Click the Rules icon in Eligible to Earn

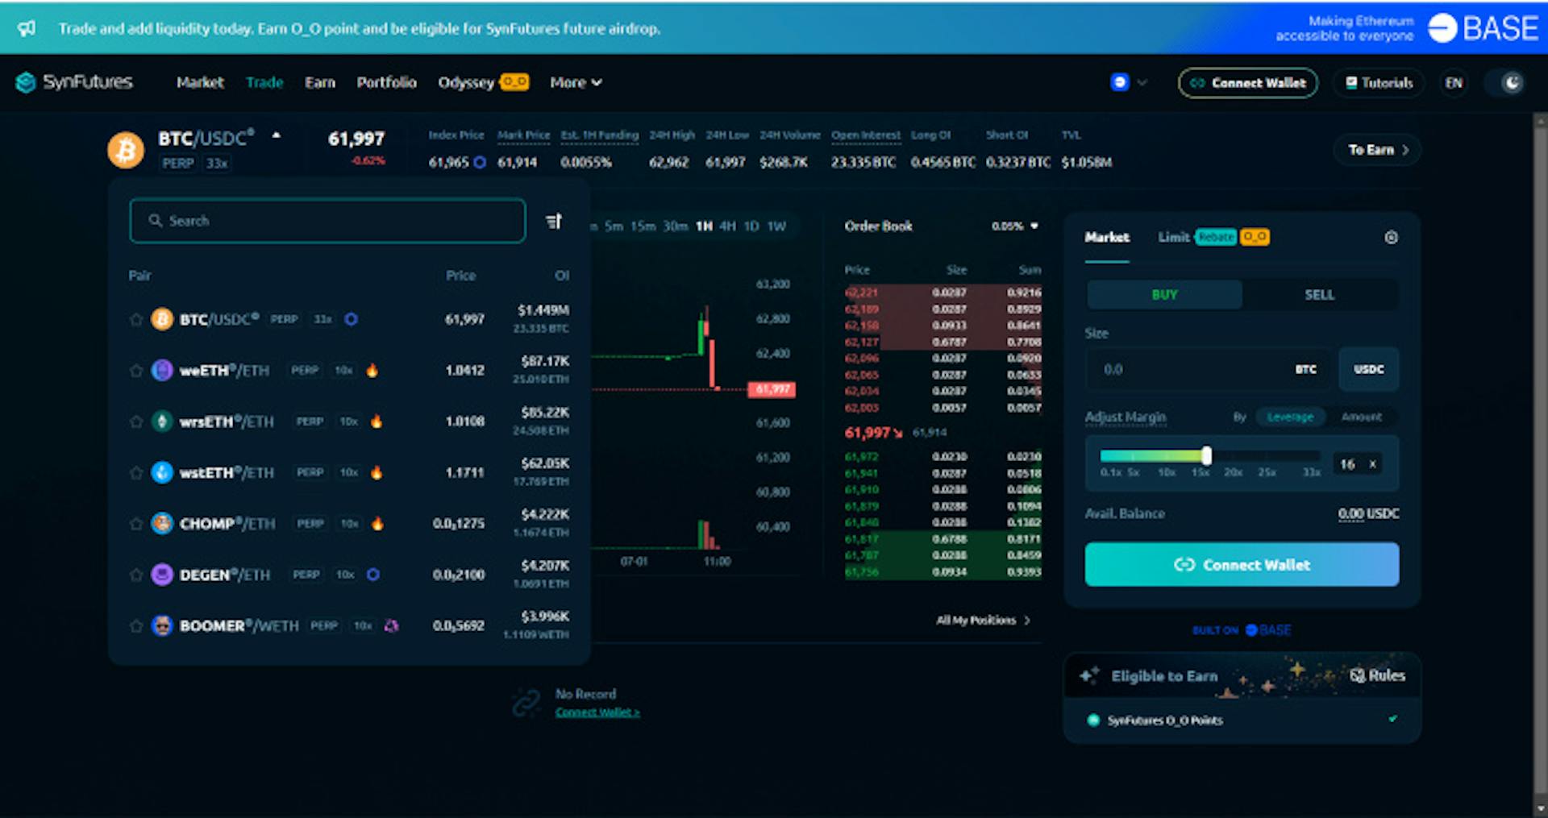[x=1357, y=675]
